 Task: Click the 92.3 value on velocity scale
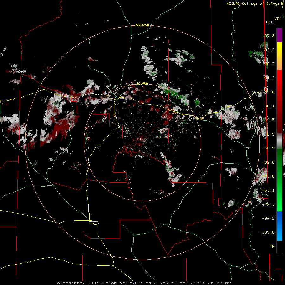pos(269,50)
